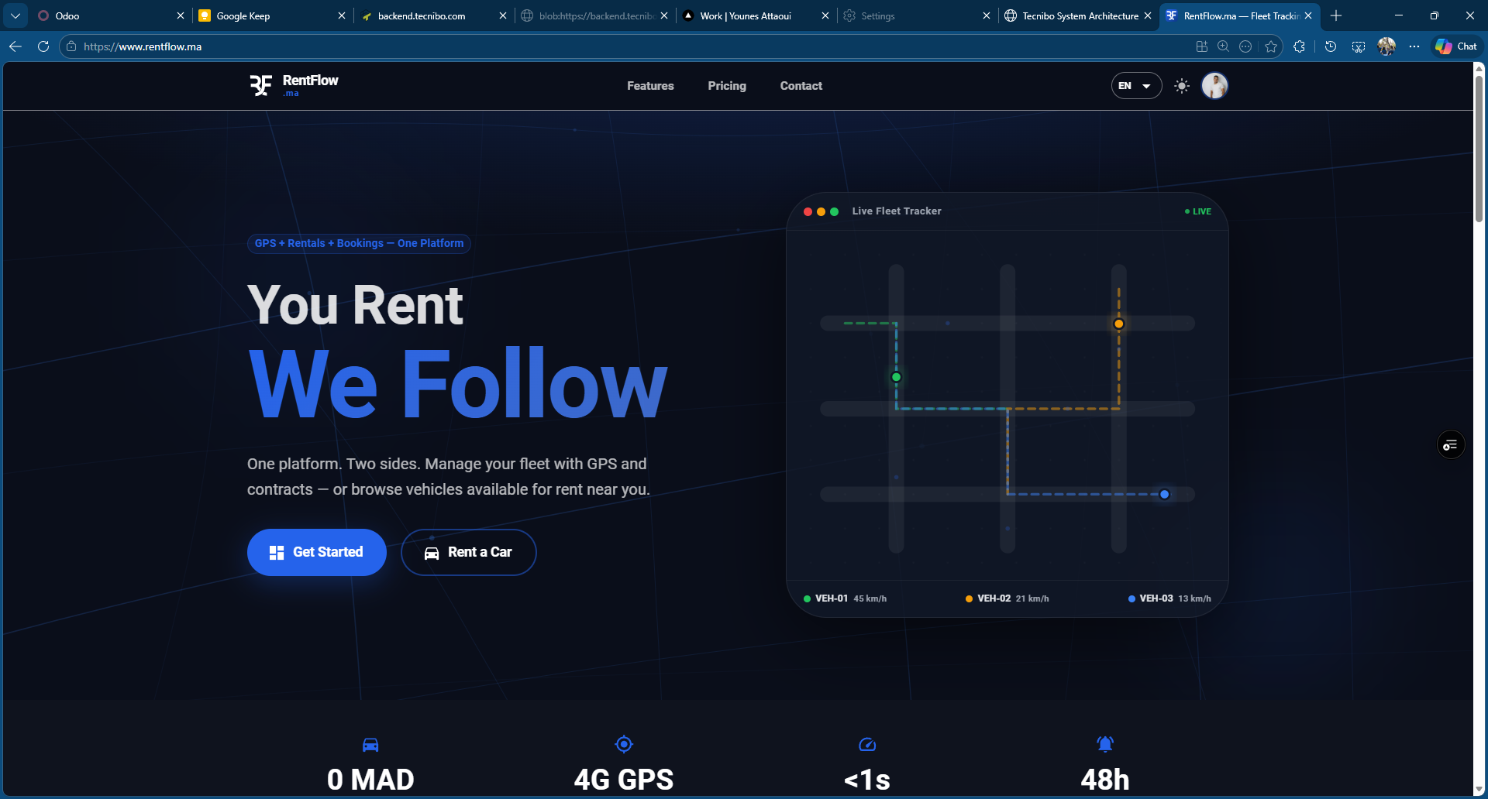Viewport: 1488px width, 799px height.
Task: Click the GPS target icon above 4G GPS
Action: tap(624, 744)
